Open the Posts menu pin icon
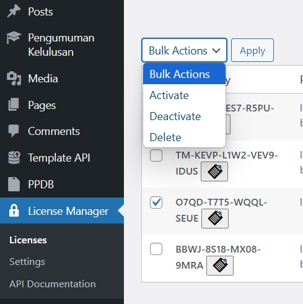Screen dimensions: 303x304 (x=14, y=11)
